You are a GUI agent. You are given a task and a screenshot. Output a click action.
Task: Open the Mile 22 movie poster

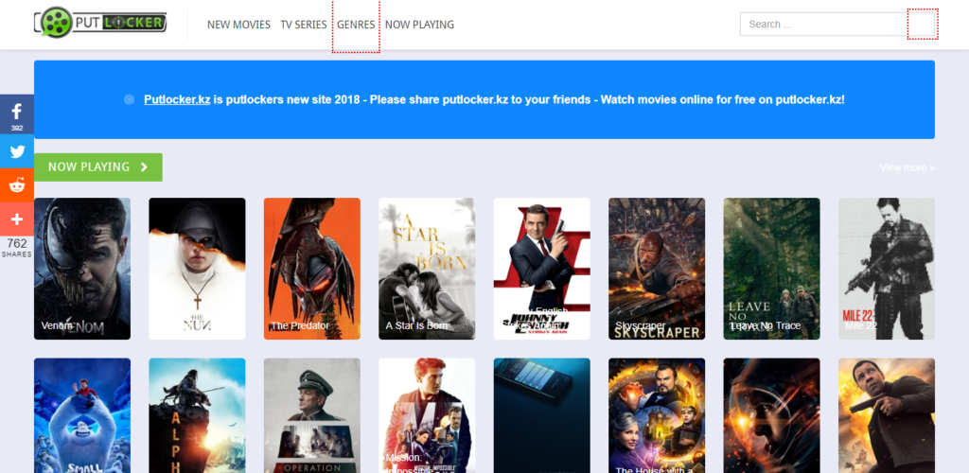coord(887,269)
